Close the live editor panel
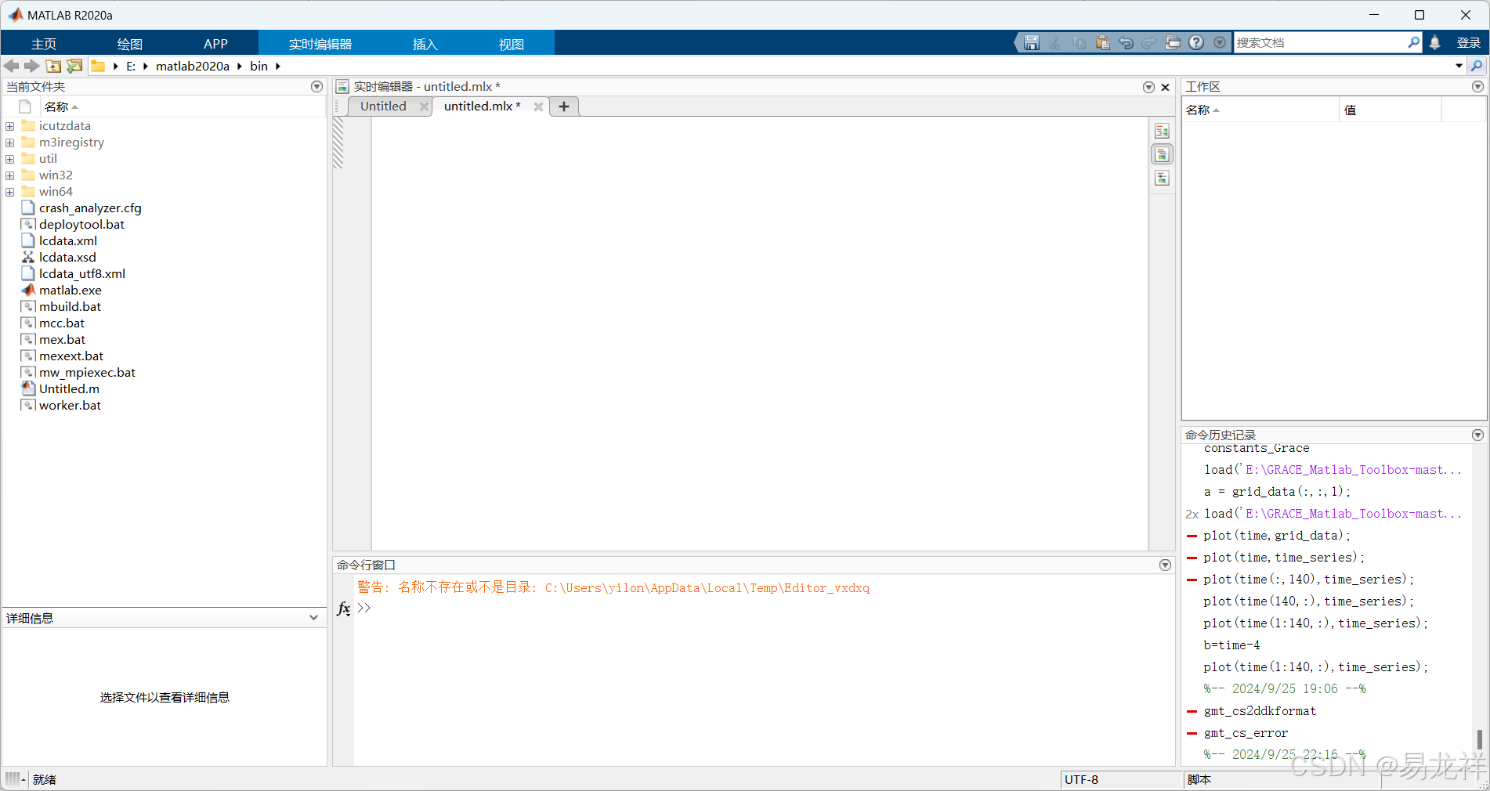 [1165, 87]
